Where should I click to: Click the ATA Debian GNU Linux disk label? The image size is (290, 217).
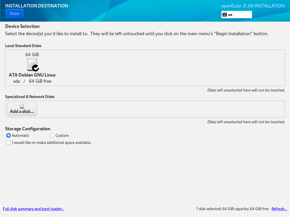[x=32, y=75]
